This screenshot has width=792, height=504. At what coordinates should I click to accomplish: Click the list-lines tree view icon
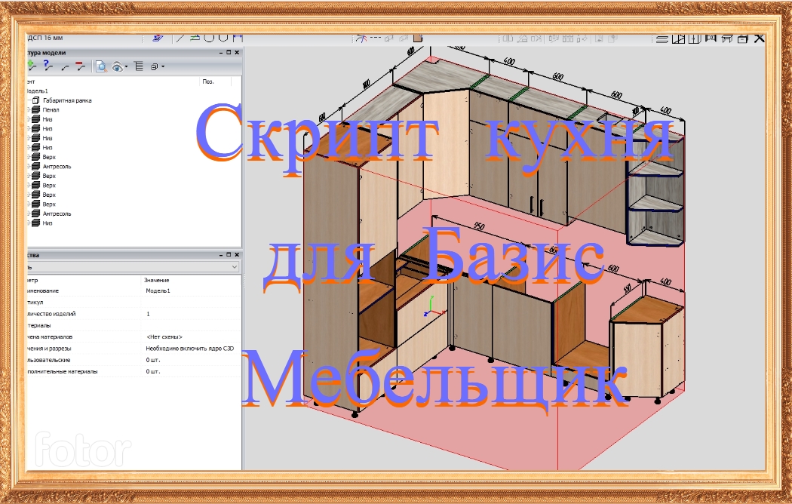[139, 66]
